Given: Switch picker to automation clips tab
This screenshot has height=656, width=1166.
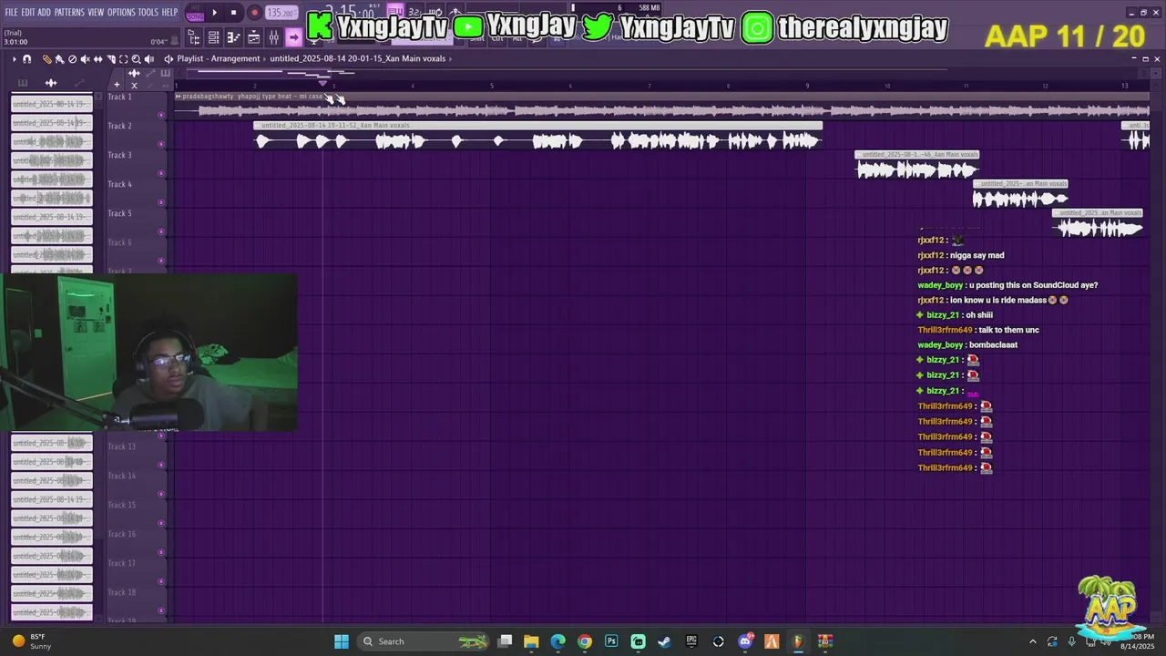Looking at the screenshot, I should [79, 83].
